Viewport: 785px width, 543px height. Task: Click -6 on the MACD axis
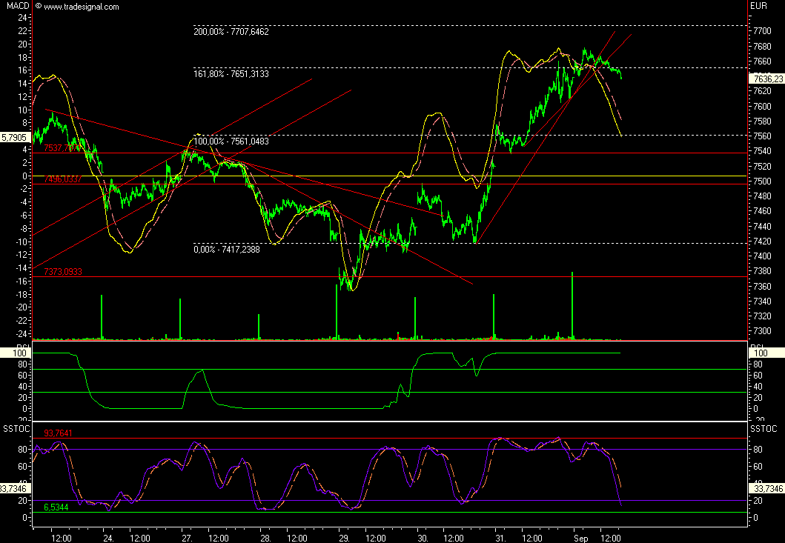coord(22,215)
